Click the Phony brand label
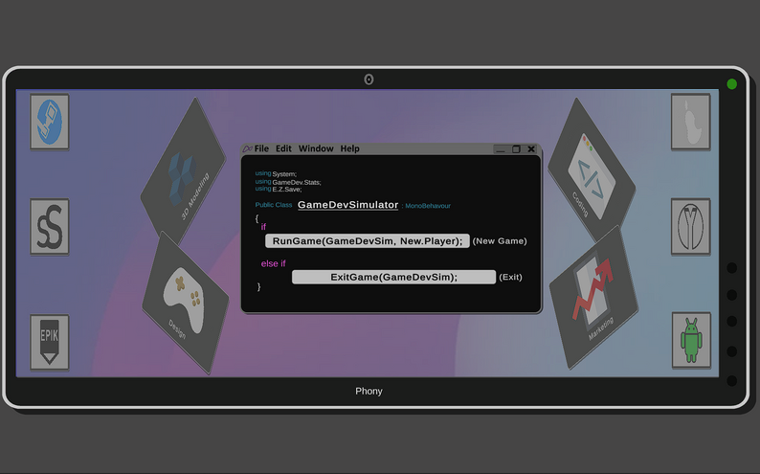Screen dimensions: 760x474 (x=369, y=391)
